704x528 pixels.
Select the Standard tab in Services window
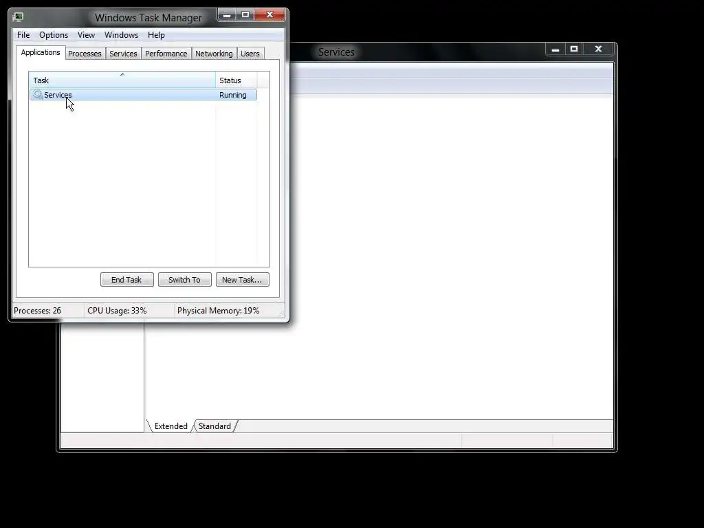[x=214, y=426]
